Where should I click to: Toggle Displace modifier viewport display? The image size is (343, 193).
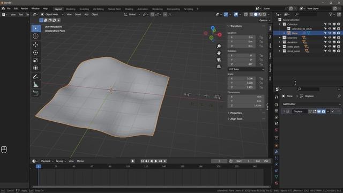pyautogui.click(x=319, y=112)
